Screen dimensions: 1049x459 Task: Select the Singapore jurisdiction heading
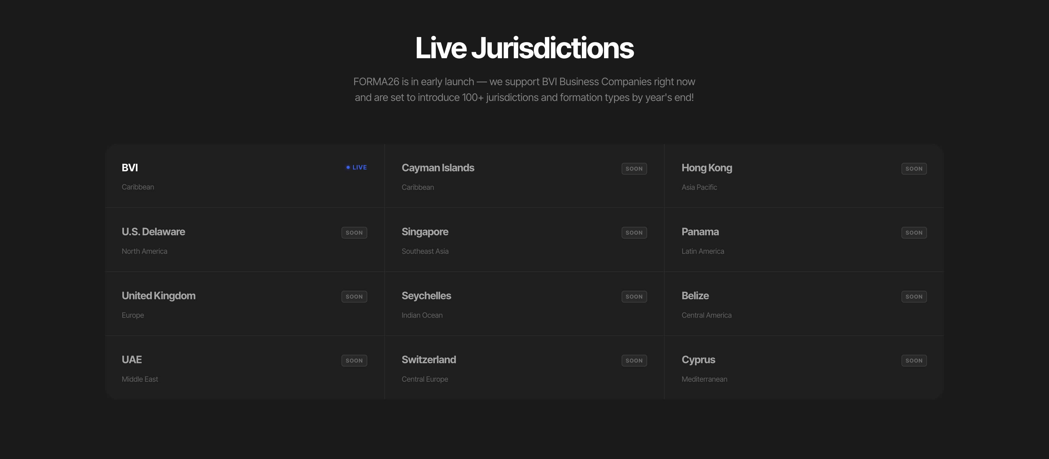(425, 232)
